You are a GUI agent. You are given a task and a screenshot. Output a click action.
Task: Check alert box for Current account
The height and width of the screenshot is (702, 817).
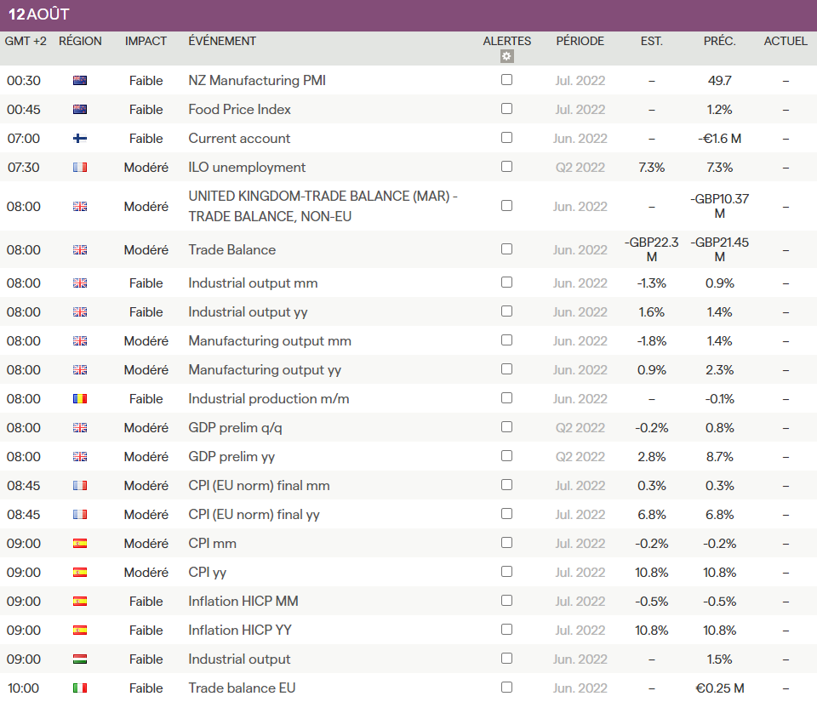506,138
